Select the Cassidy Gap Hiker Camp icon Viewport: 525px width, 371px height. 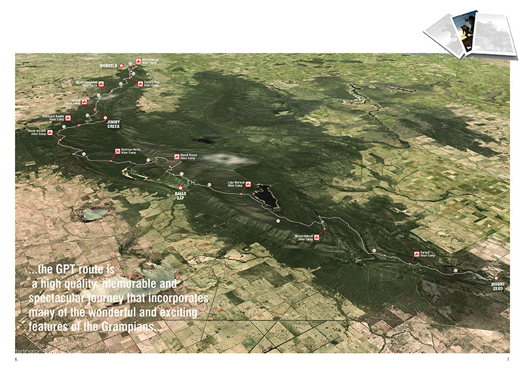click(140, 83)
